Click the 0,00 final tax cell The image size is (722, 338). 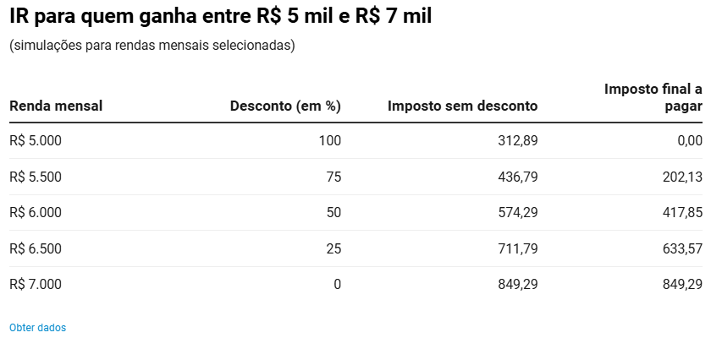pos(689,141)
